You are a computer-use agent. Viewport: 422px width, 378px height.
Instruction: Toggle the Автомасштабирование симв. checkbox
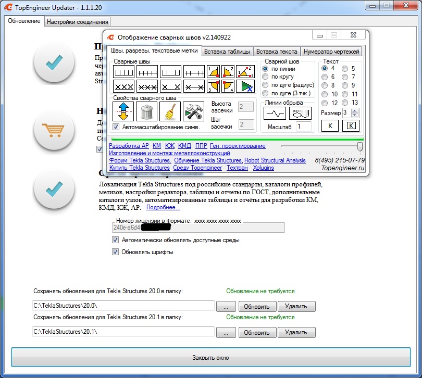coord(116,127)
